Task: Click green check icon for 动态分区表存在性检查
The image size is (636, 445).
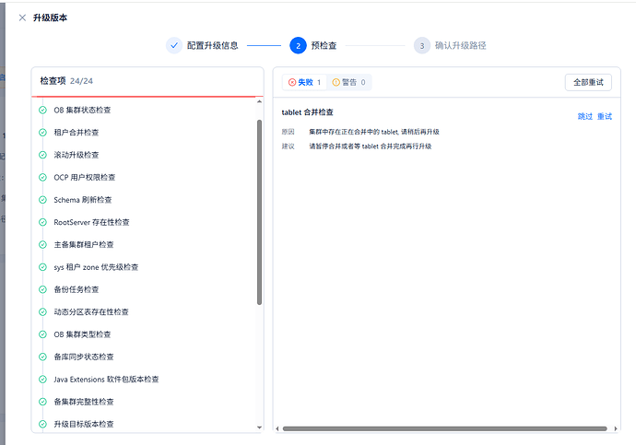Action: click(42, 311)
